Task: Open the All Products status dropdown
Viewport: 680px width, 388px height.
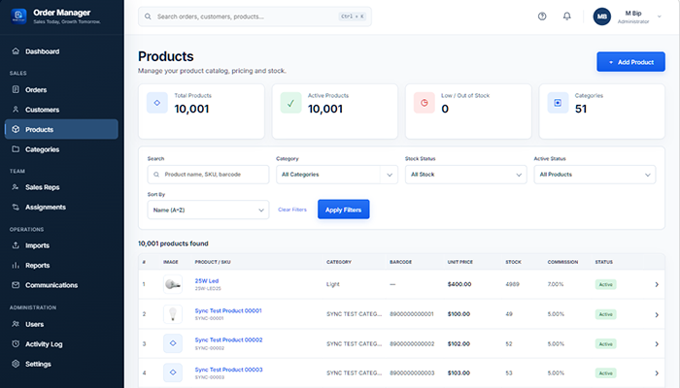Action: 595,175
